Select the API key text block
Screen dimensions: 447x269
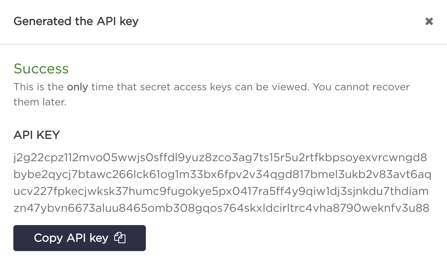221,183
